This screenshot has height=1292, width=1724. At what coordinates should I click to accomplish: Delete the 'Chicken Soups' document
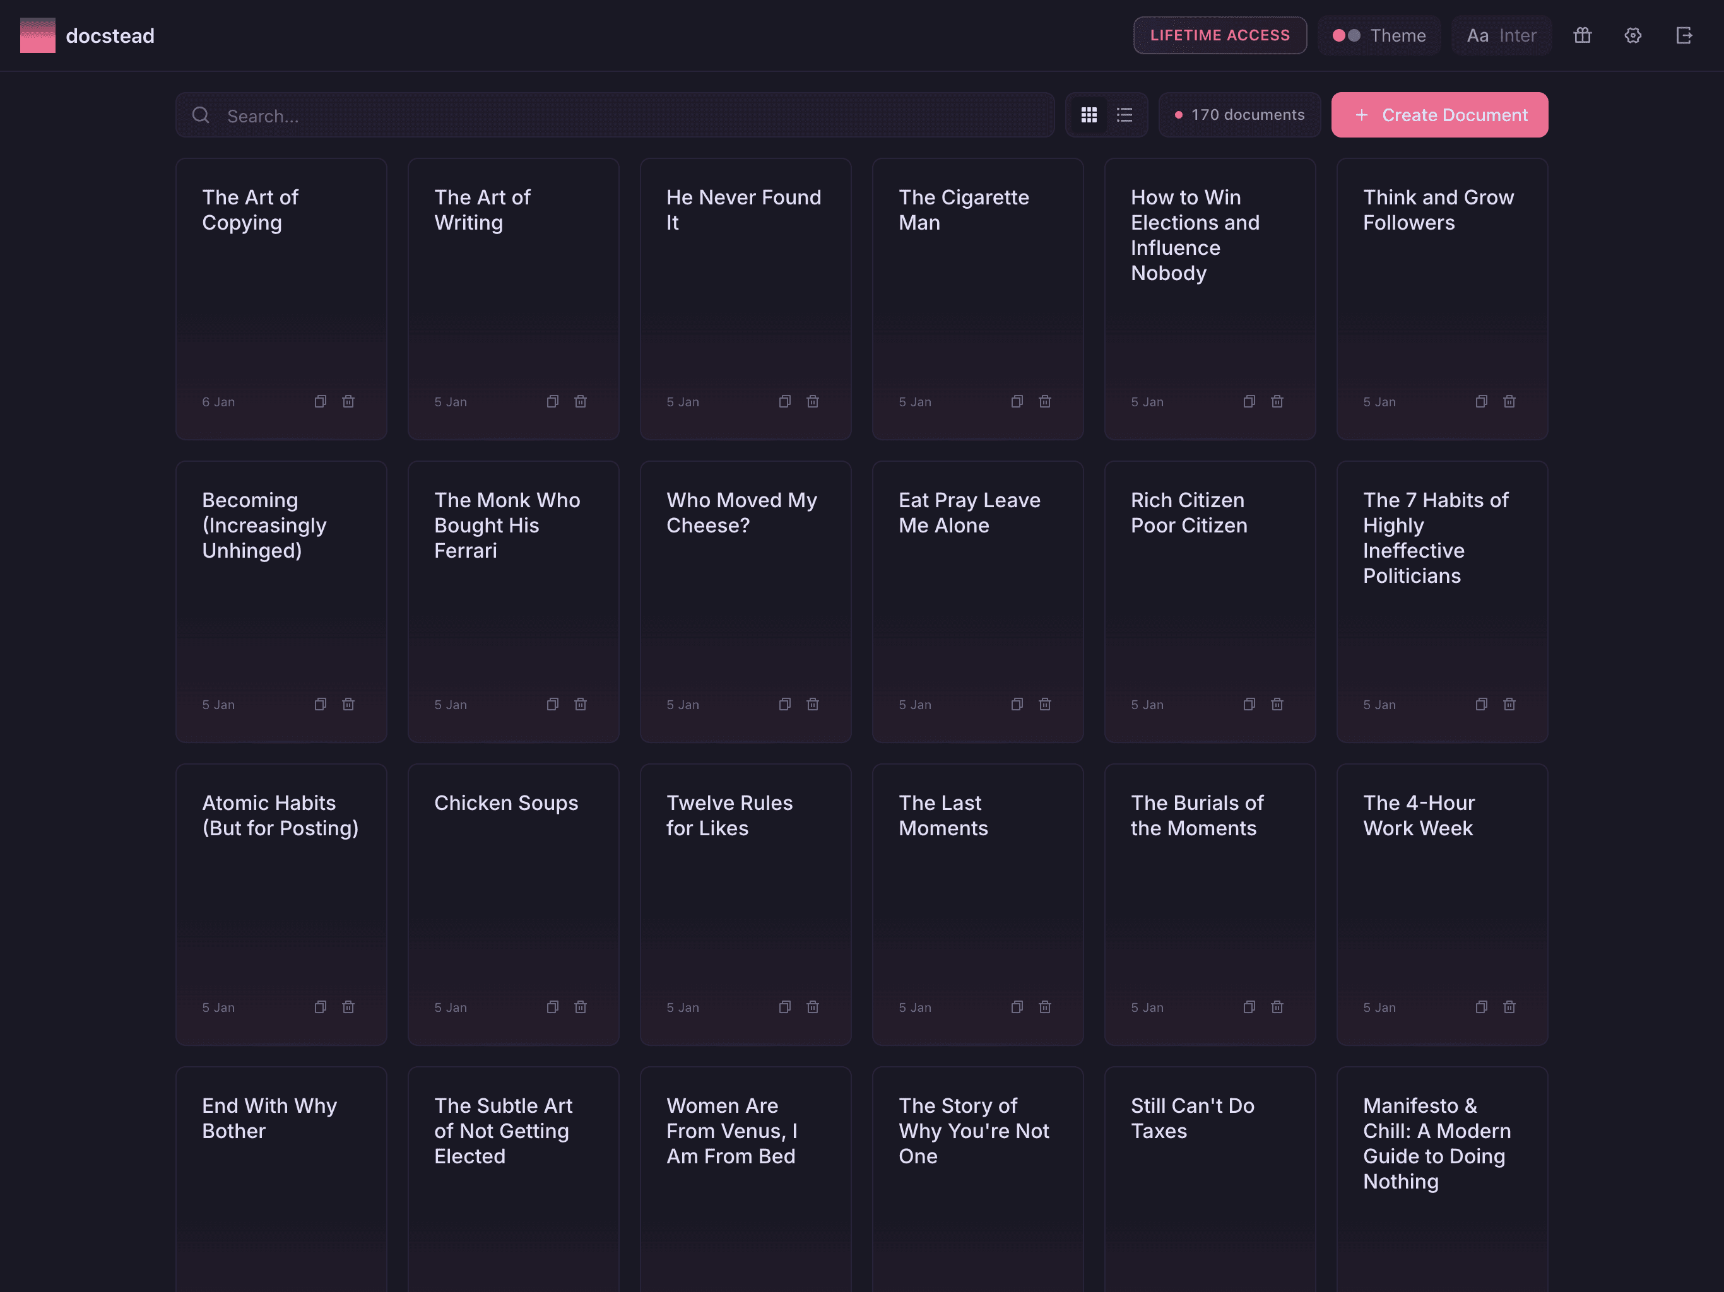point(580,1007)
